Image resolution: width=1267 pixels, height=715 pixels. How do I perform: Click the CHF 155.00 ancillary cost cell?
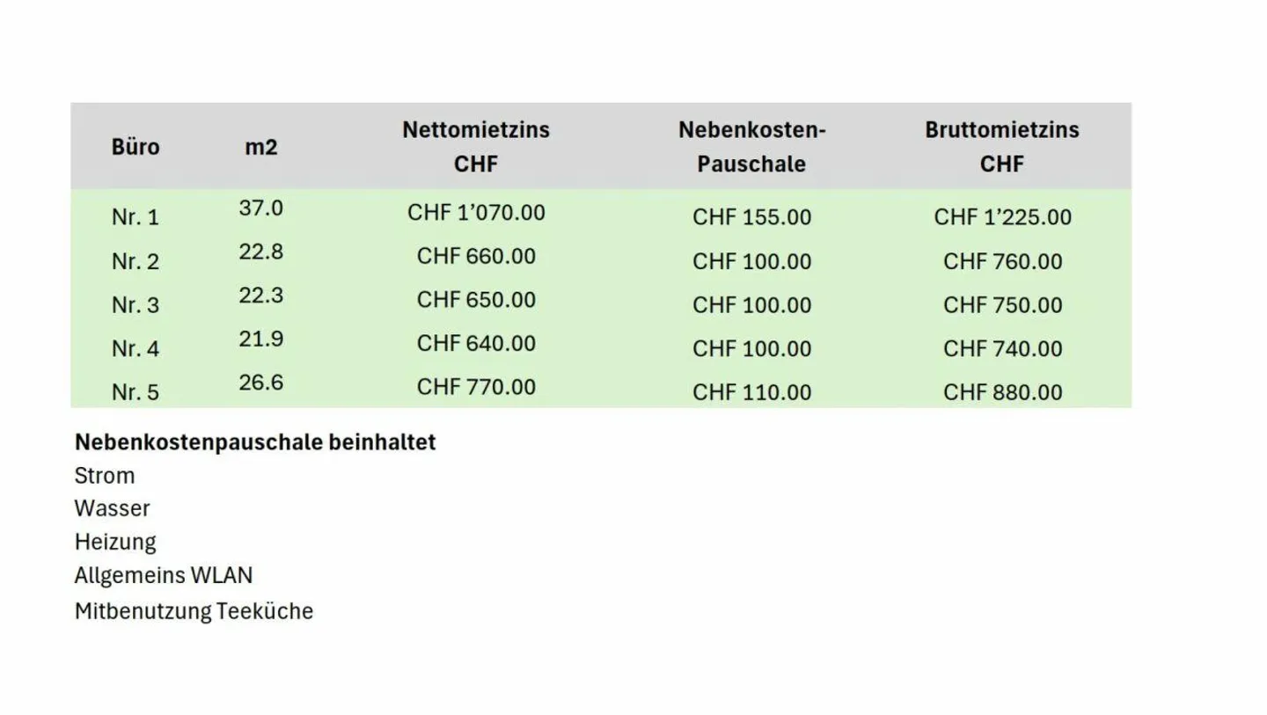(751, 216)
